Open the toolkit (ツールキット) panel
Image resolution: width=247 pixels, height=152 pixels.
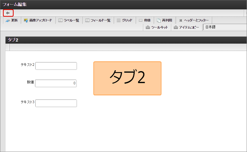pyautogui.click(x=157, y=27)
